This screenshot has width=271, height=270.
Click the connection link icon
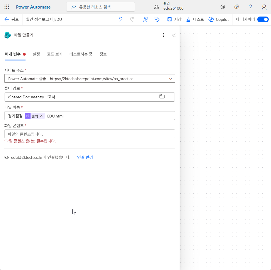7,157
